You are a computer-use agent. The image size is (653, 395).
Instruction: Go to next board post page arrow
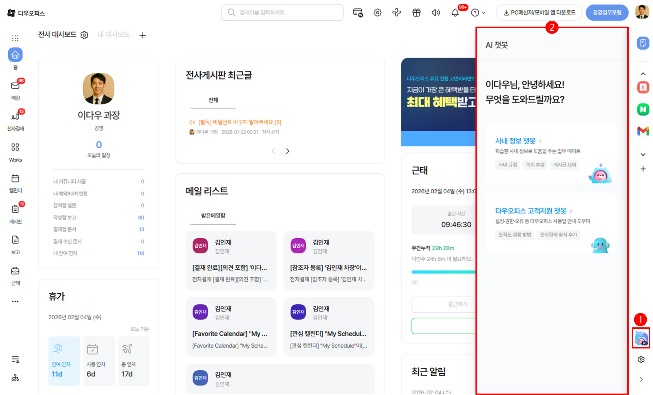288,151
